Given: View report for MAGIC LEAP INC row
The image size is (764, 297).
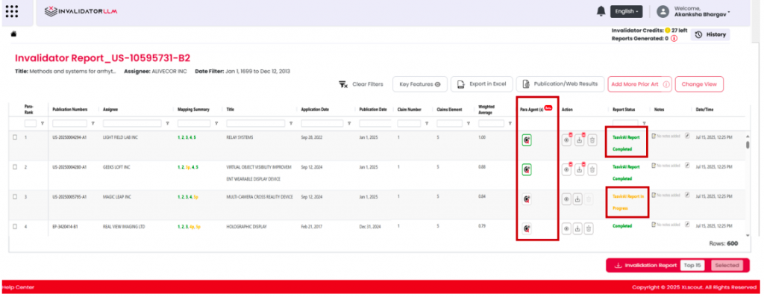Looking at the screenshot, I should (x=566, y=199).
